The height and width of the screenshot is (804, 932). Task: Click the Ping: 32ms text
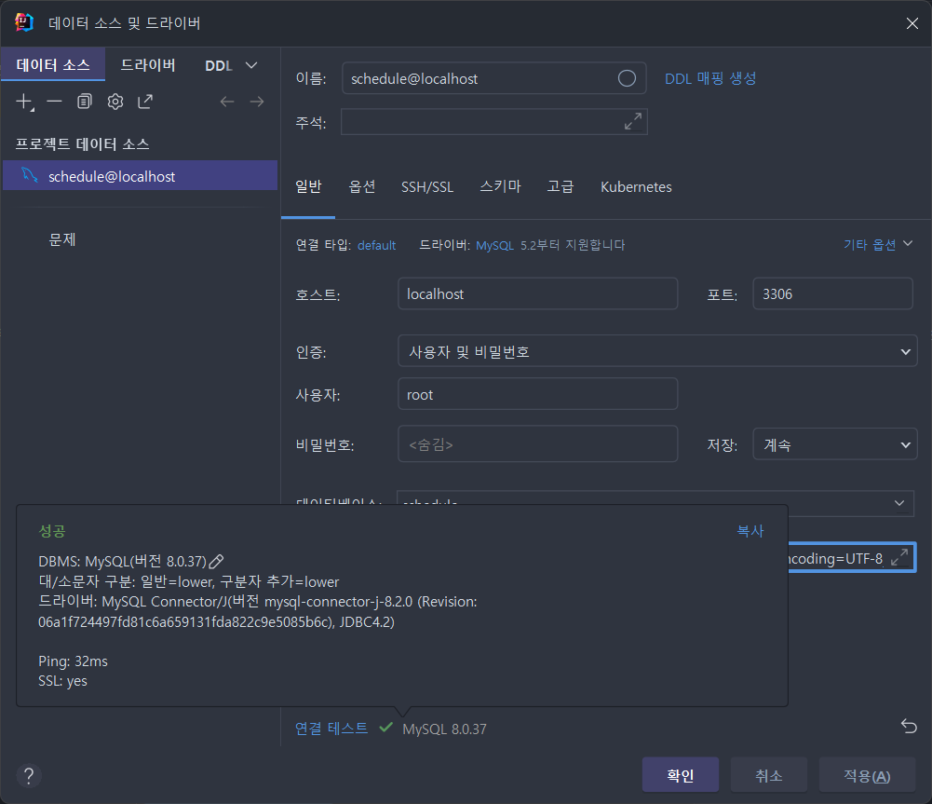(x=74, y=661)
